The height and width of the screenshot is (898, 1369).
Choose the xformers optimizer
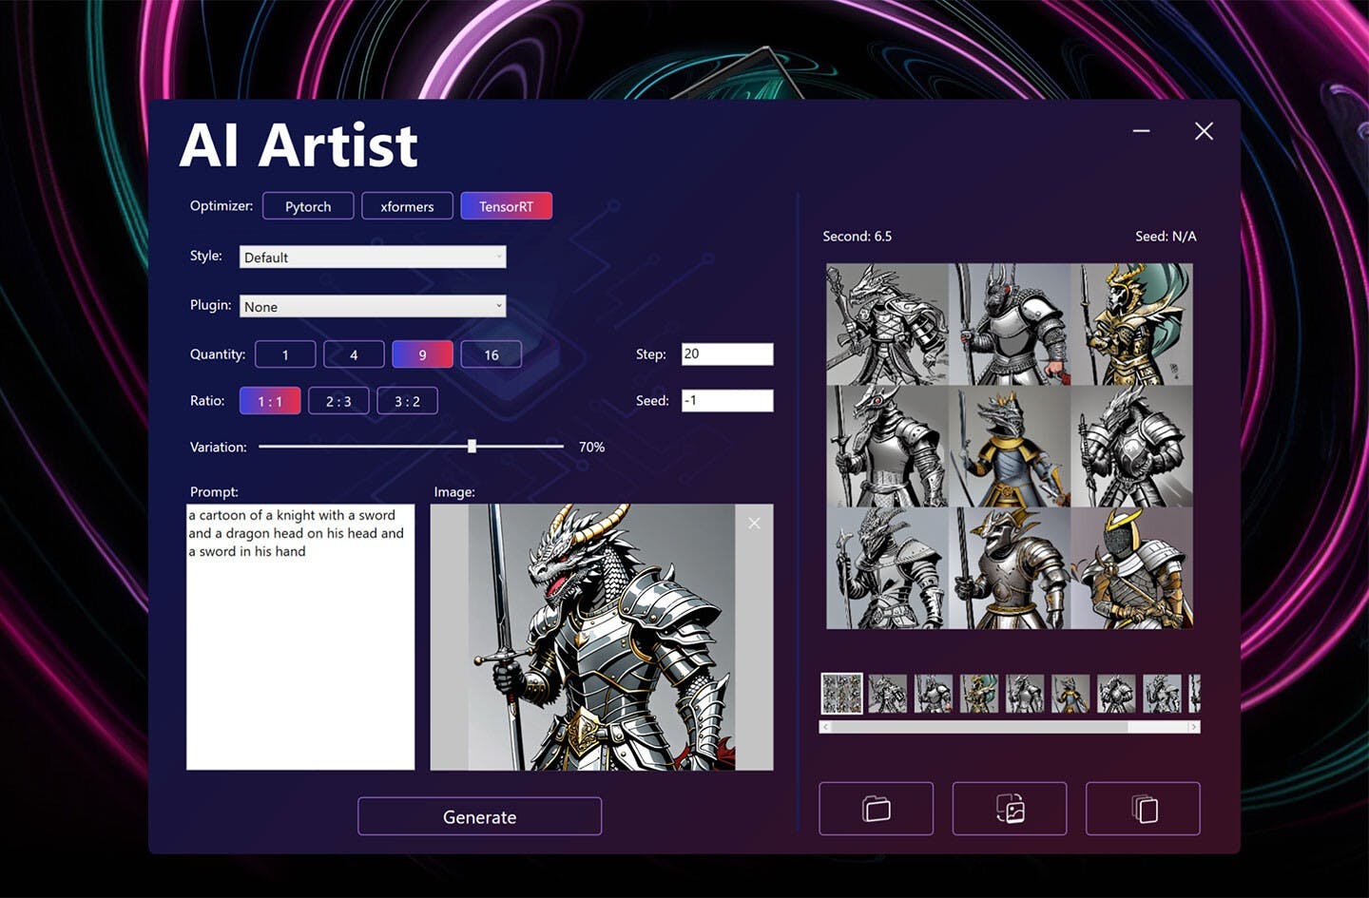click(x=407, y=206)
